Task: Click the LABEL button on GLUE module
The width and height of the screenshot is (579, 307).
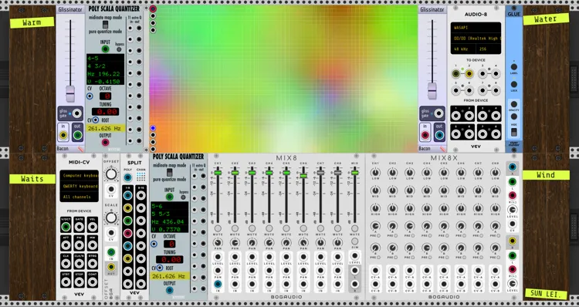Action: click(x=513, y=67)
